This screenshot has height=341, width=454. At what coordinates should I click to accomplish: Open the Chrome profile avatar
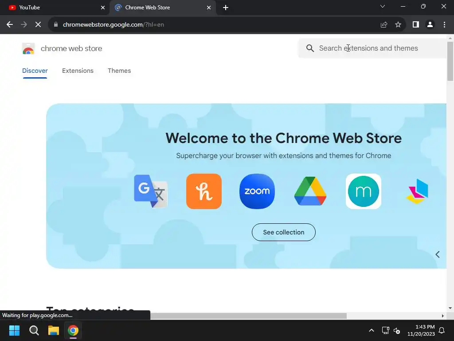click(x=430, y=25)
